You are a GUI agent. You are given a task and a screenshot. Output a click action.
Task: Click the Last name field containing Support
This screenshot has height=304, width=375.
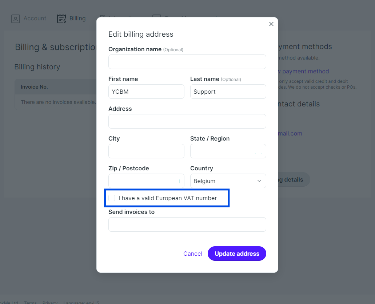click(x=228, y=92)
